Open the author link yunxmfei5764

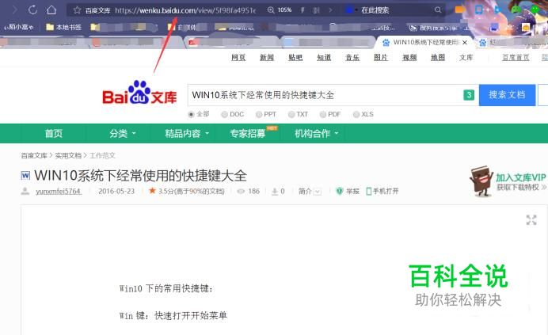(x=59, y=192)
